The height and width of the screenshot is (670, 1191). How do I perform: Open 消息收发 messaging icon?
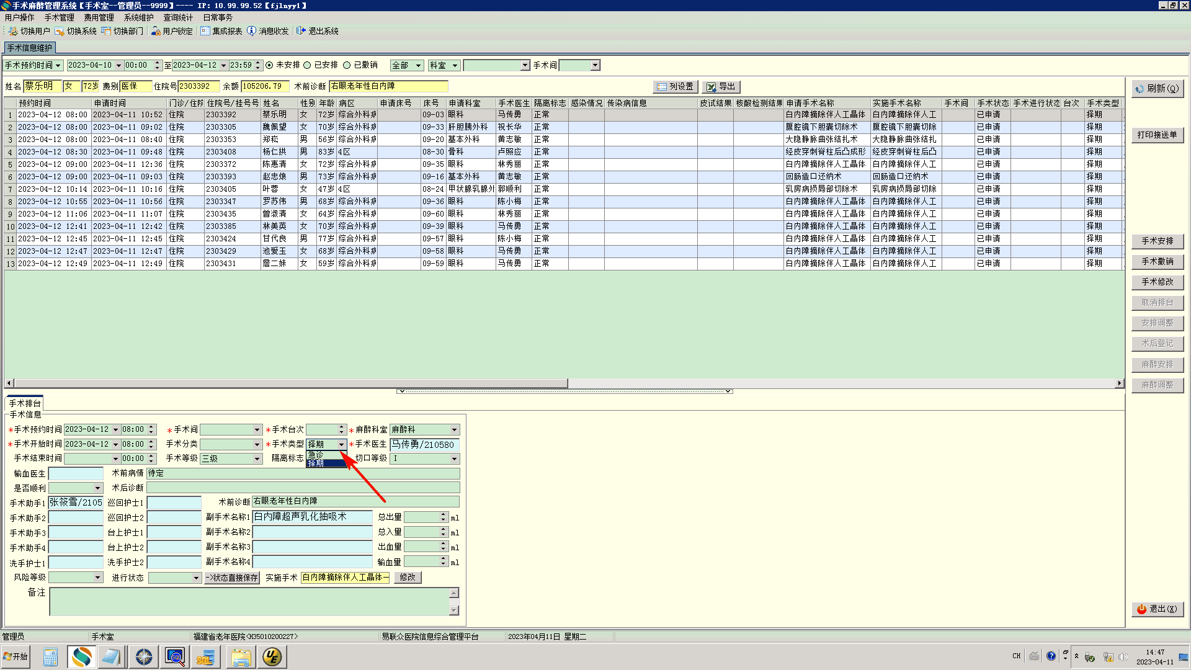(x=251, y=31)
